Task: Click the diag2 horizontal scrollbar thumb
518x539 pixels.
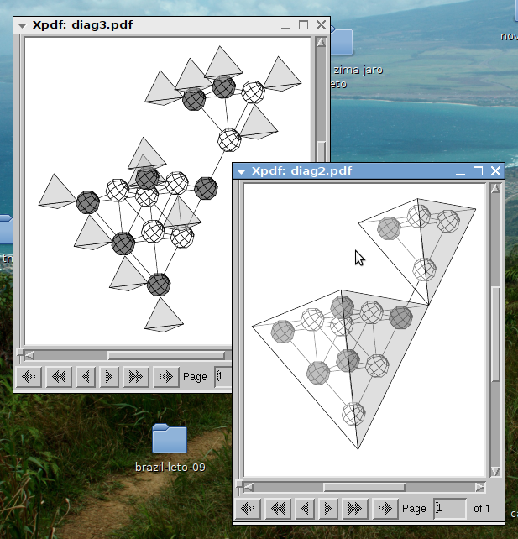Action: 364,487
